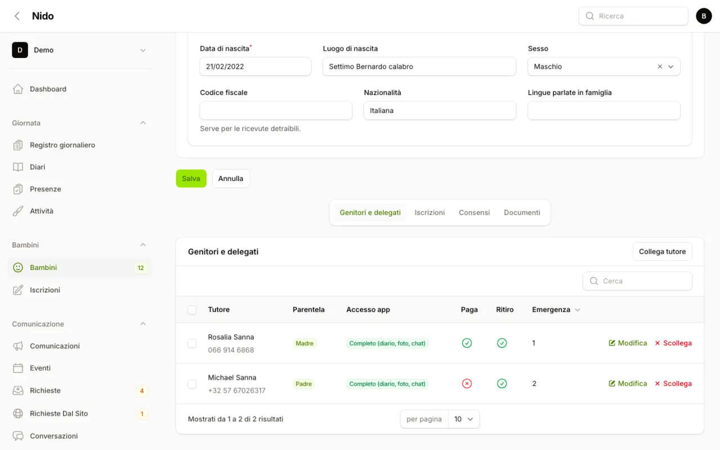Click the Richieste inbox icon

click(x=18, y=390)
